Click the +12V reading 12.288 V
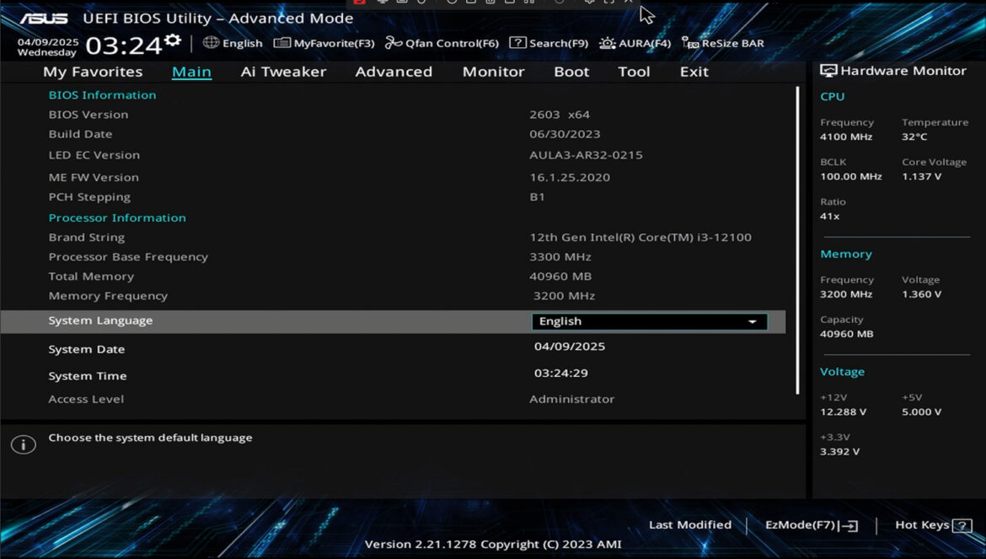986x559 pixels. 844,411
